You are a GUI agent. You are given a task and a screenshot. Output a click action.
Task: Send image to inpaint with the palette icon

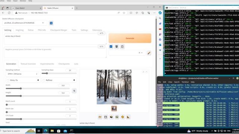[122, 117]
